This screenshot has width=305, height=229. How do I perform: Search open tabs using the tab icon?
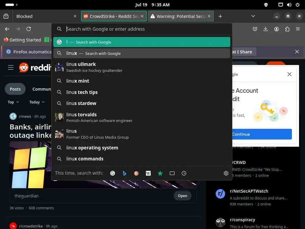[x=172, y=173]
